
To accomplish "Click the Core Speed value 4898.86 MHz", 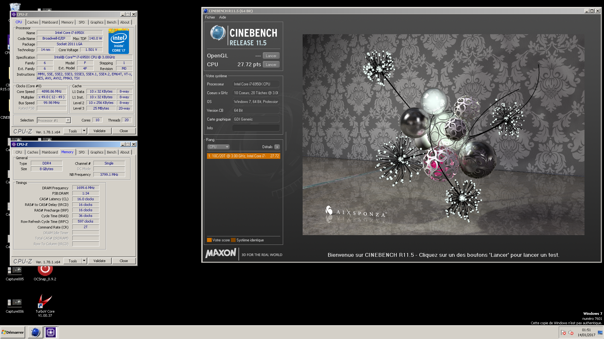I will click(52, 91).
